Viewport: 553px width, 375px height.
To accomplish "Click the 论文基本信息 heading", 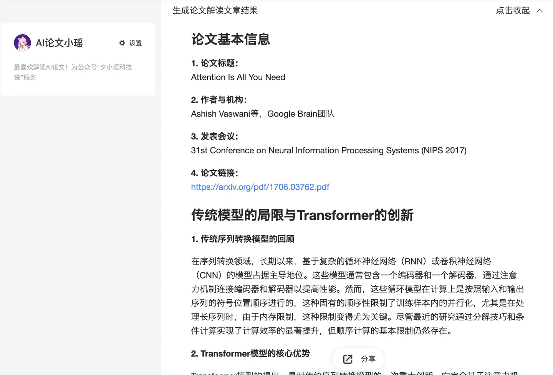I will 230,39.
